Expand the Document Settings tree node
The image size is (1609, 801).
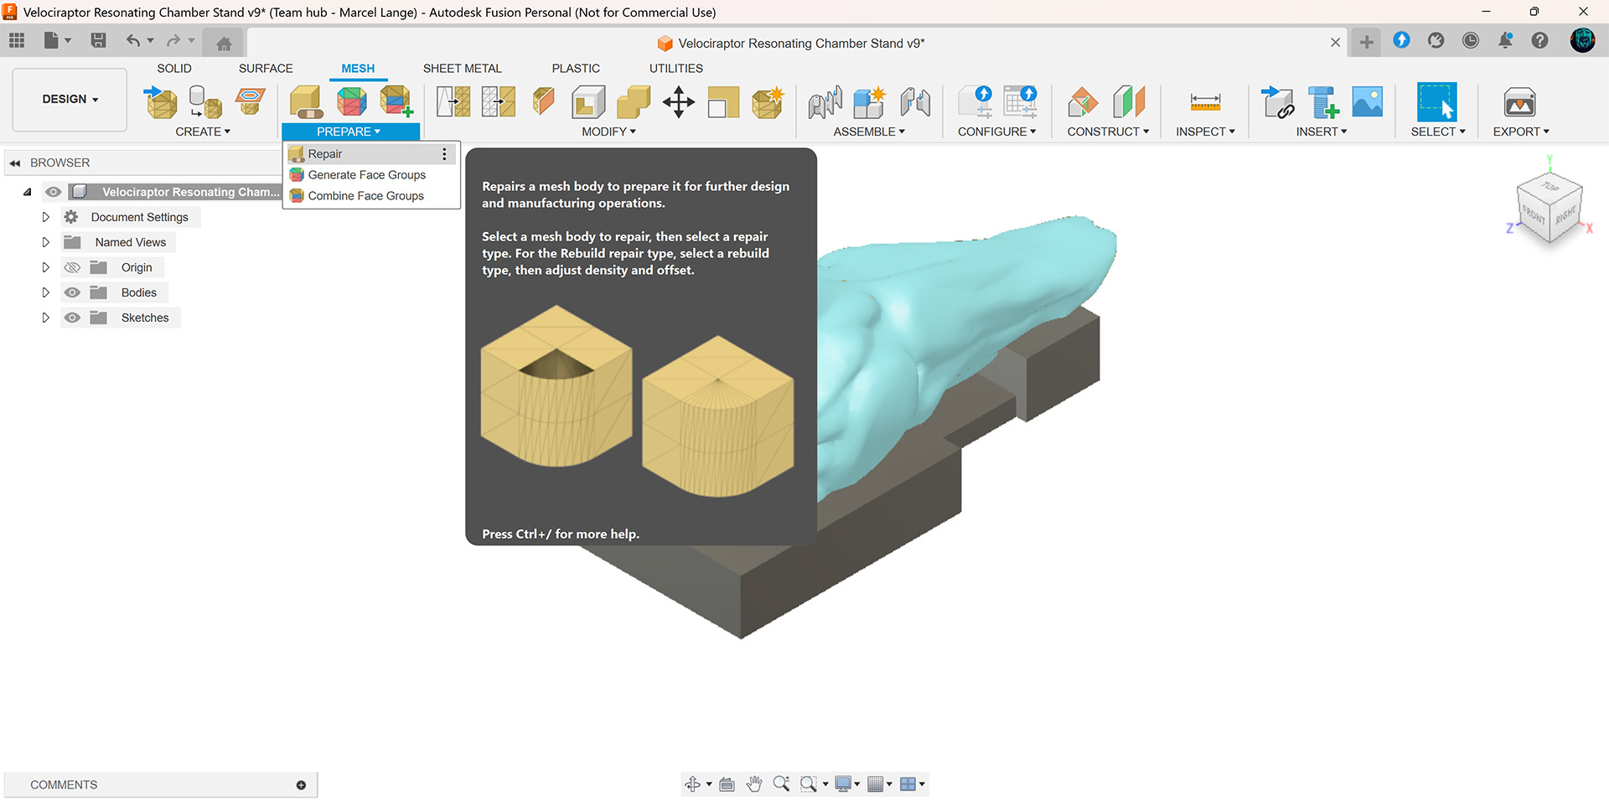coord(45,217)
